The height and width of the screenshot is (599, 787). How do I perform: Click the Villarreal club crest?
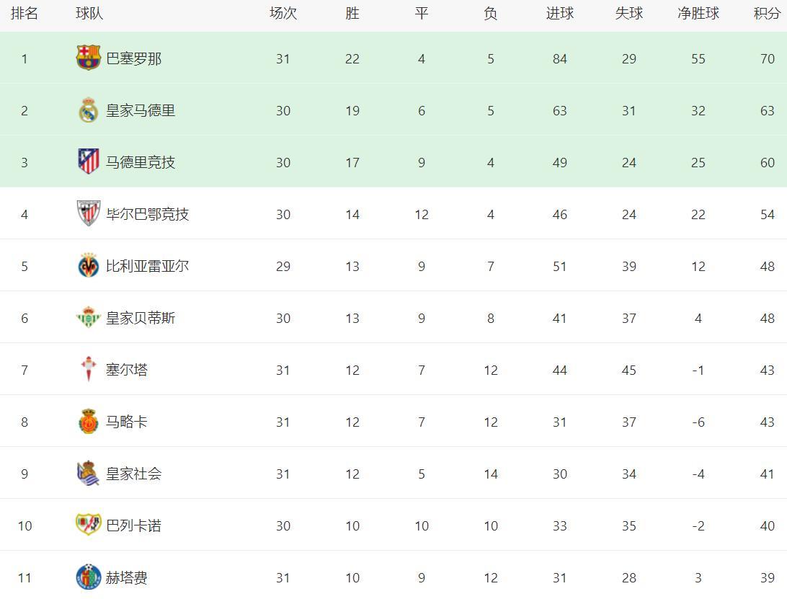coord(88,266)
